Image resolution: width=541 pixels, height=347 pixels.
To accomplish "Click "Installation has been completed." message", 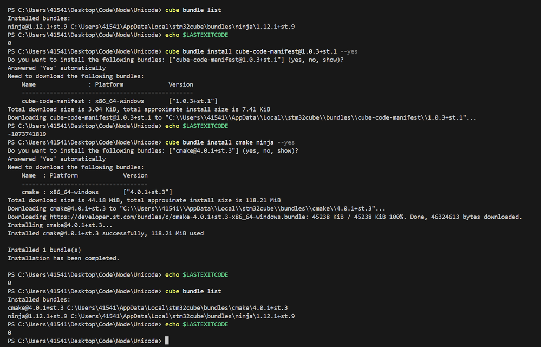I will point(63,258).
